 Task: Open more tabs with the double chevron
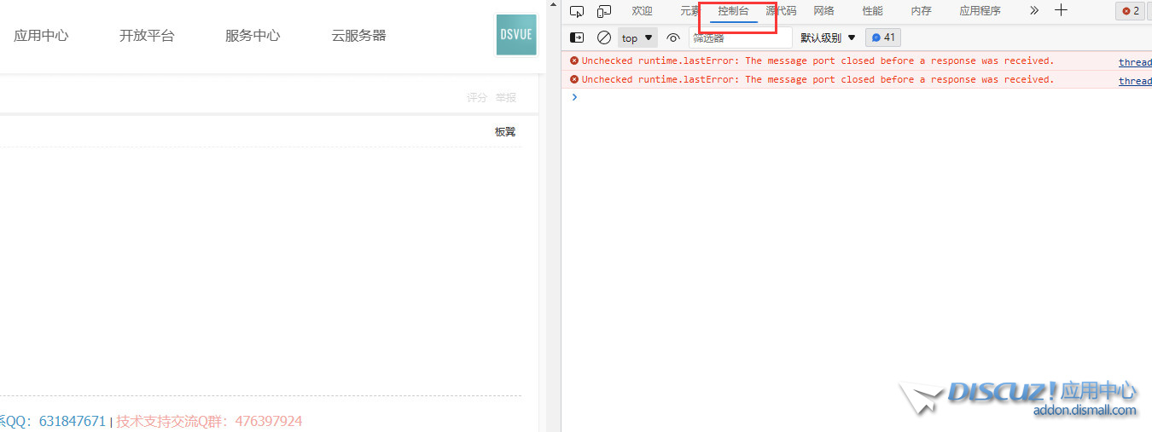(1034, 11)
